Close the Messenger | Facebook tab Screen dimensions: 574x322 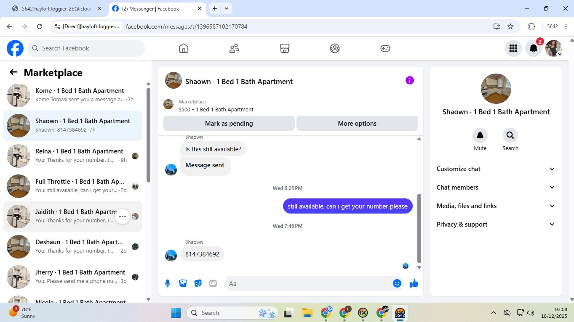[x=199, y=8]
